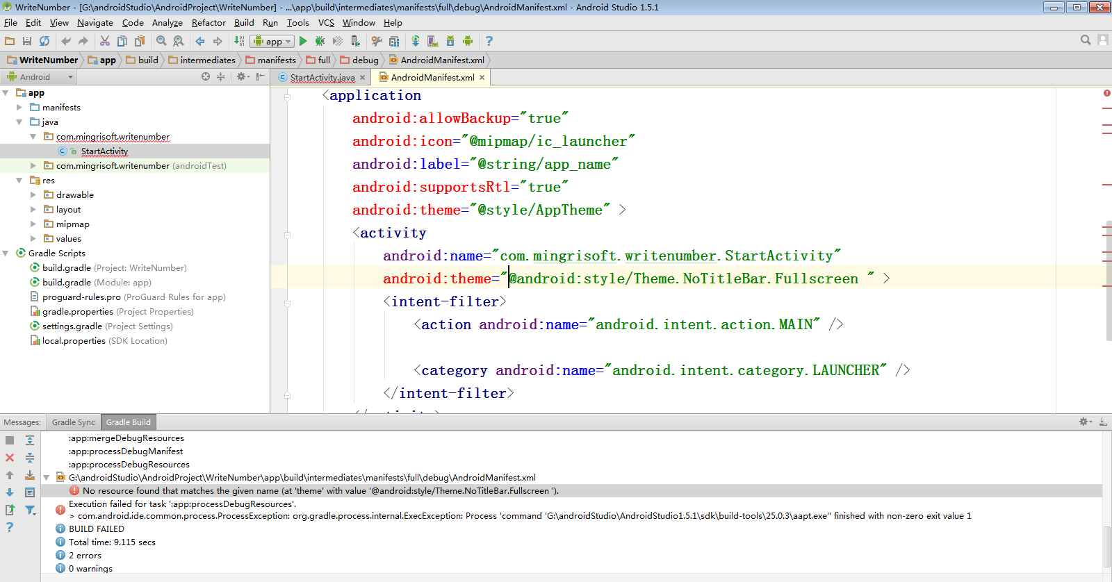The height and width of the screenshot is (582, 1112).
Task: Open Messages panel settings gear
Action: pos(1085,422)
